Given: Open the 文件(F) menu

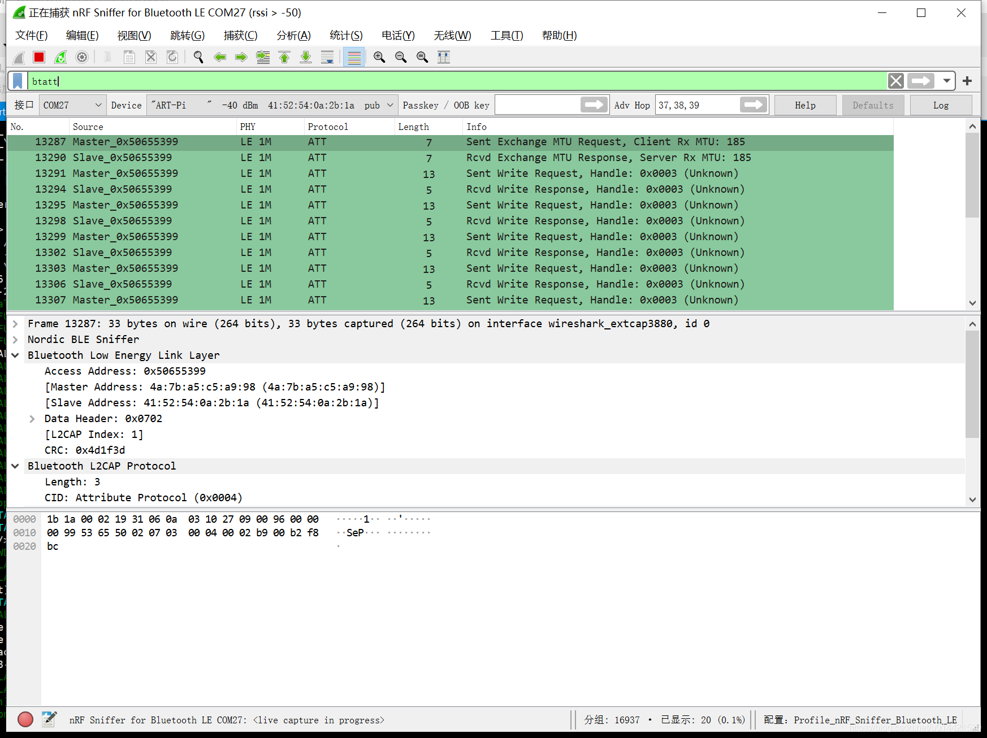Looking at the screenshot, I should [32, 36].
